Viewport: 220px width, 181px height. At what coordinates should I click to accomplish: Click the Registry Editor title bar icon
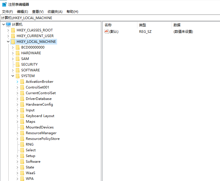pyautogui.click(x=4, y=4)
